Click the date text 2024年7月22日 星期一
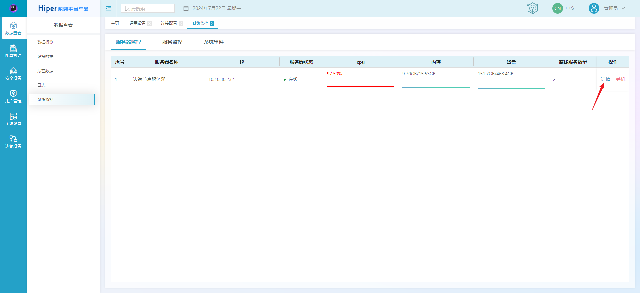Screen dimensions: 640x293 point(217,8)
